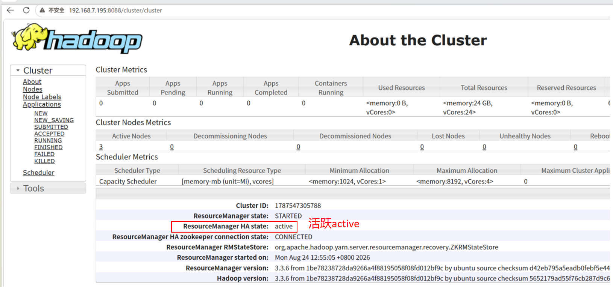The height and width of the screenshot is (287, 613).
Task: Click the ResourceManager started on timestamp
Action: coord(322,257)
